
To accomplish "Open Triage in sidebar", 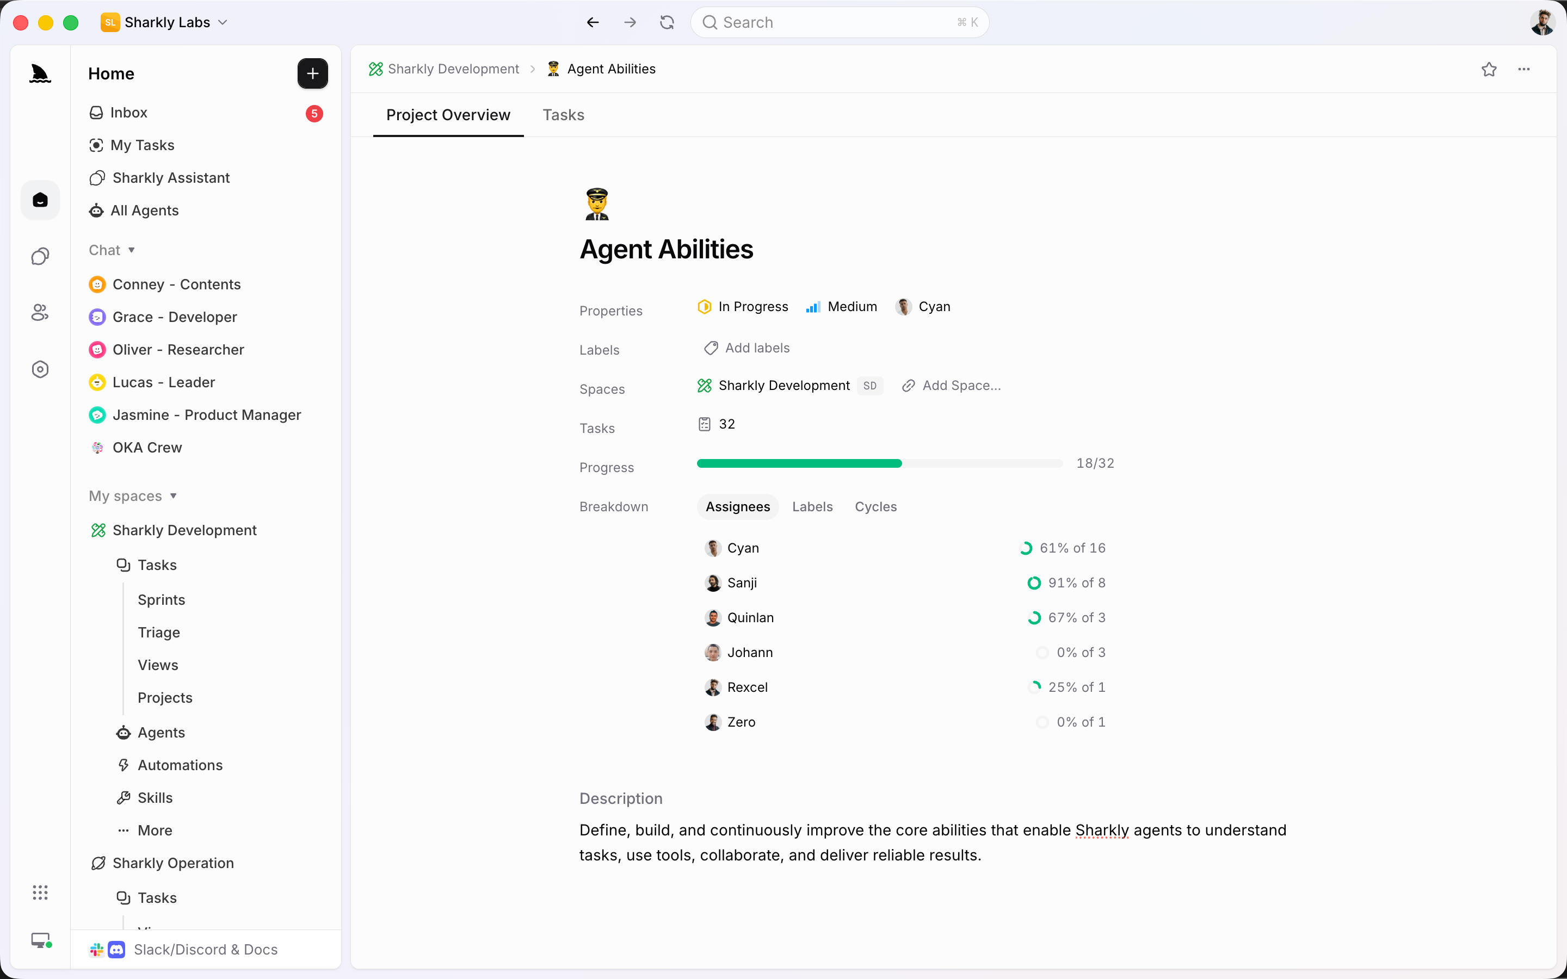I will click(x=159, y=633).
